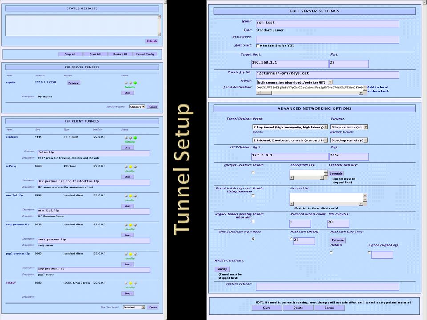Screen dimensions: 427x320
Task: Restart all tunnels via Restart All
Action: 120,54
